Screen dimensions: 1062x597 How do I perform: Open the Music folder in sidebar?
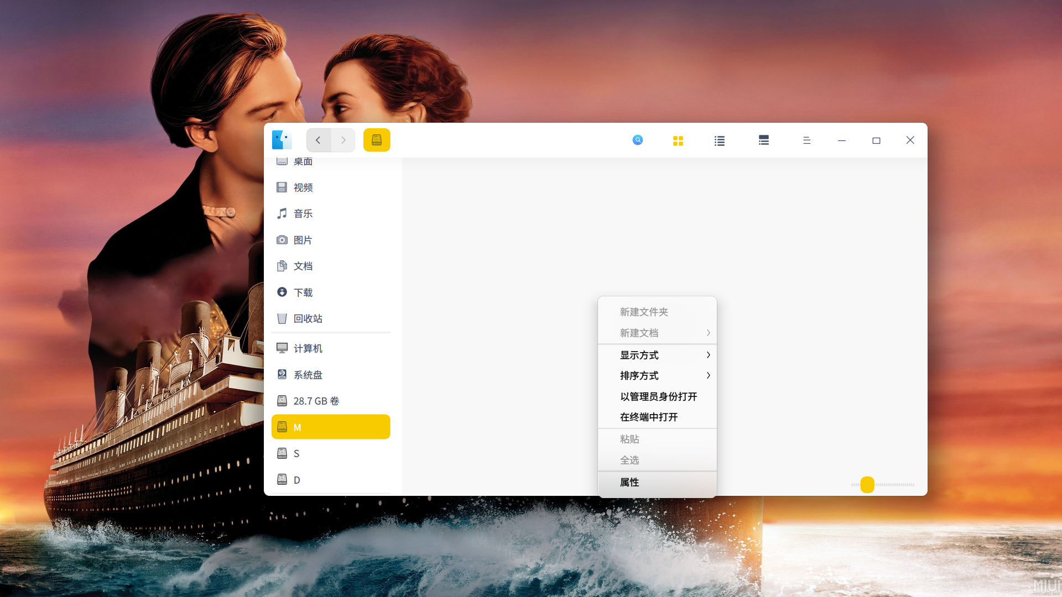coord(303,214)
